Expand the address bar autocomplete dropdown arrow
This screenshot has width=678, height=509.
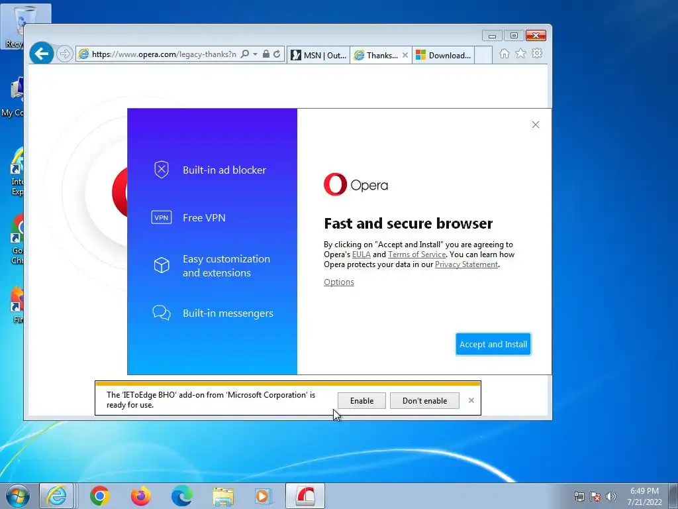click(255, 54)
